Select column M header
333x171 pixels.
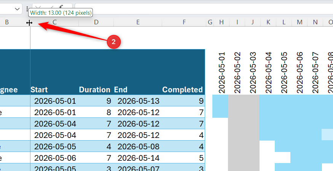coord(300,22)
